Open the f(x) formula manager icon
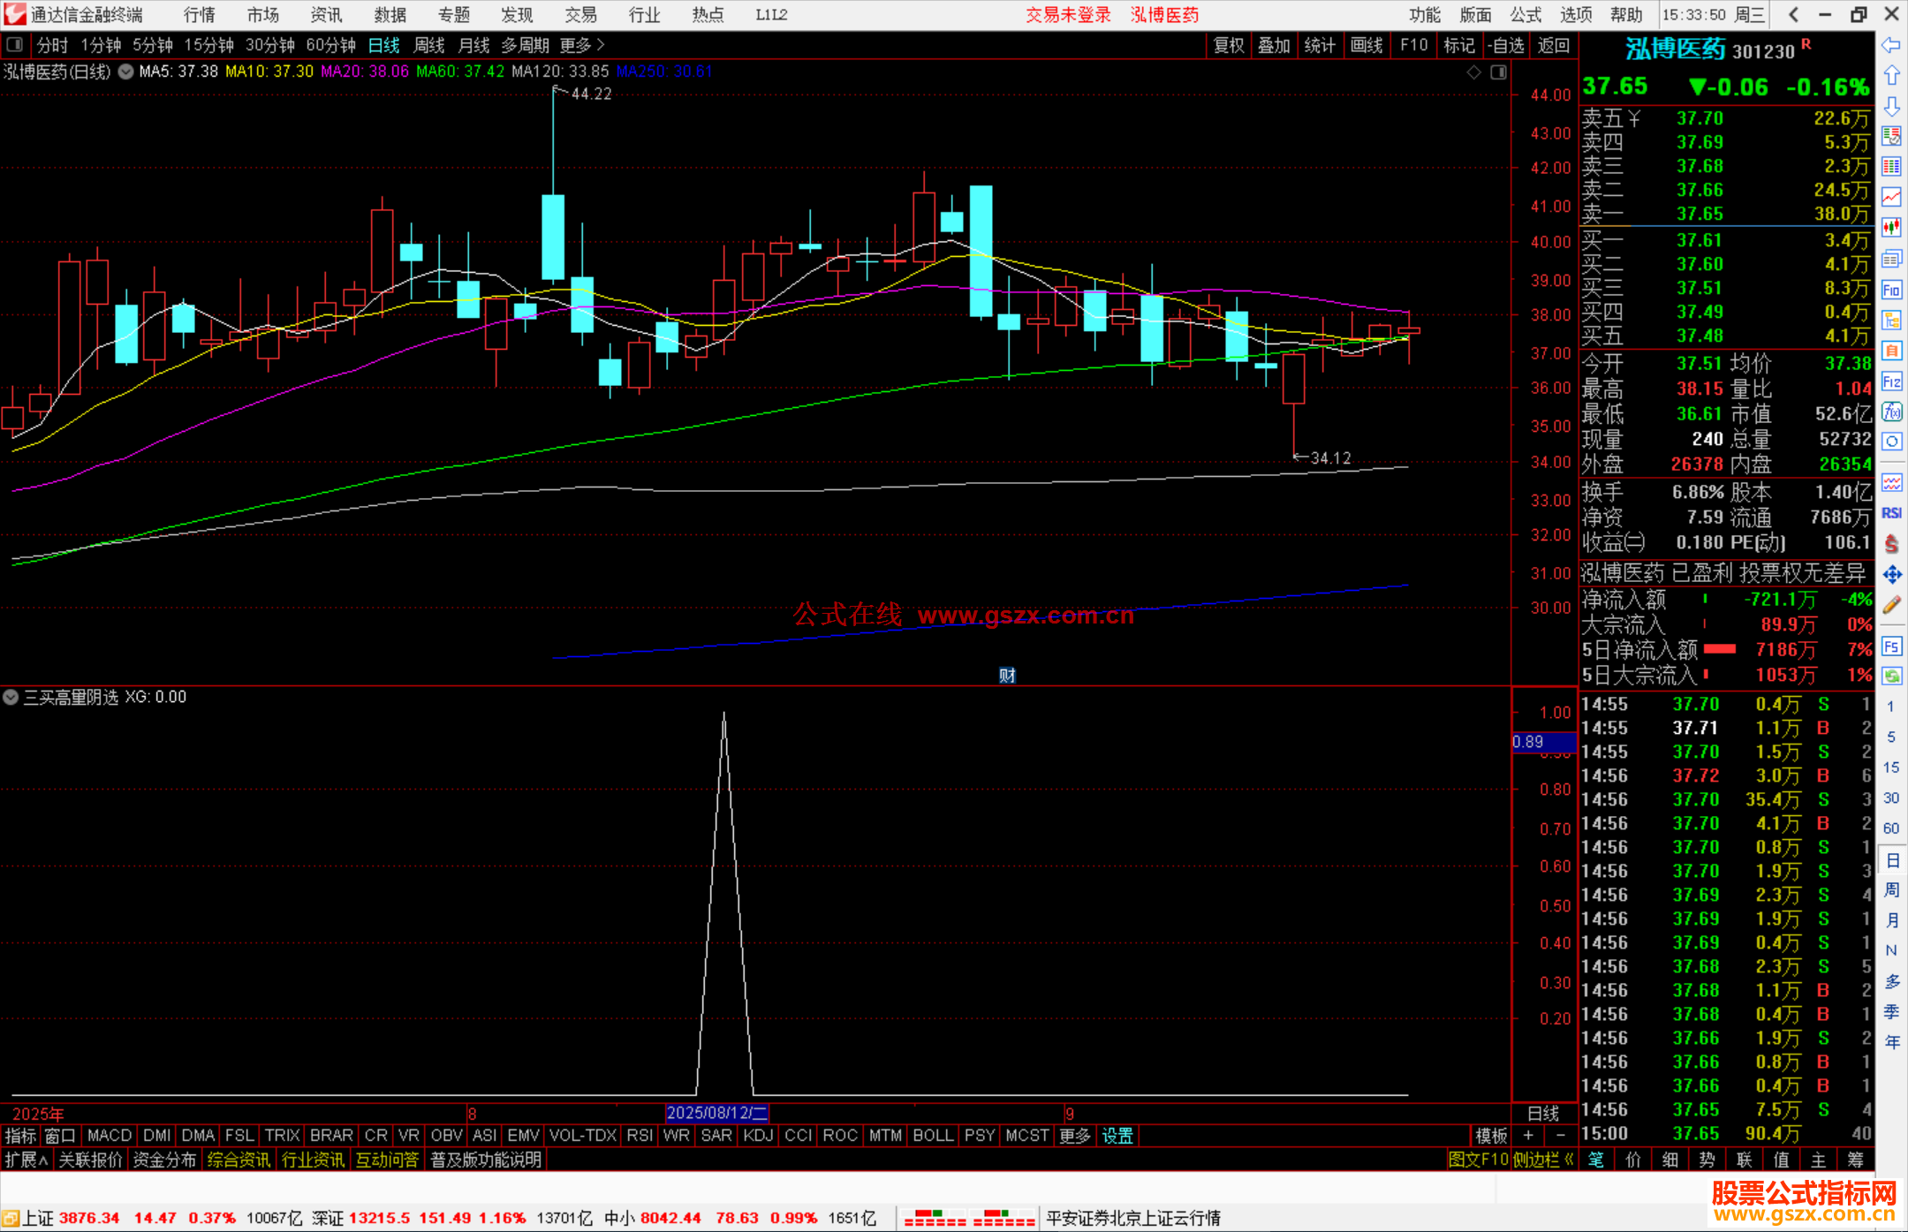The width and height of the screenshot is (1908, 1232). pos(1891,412)
